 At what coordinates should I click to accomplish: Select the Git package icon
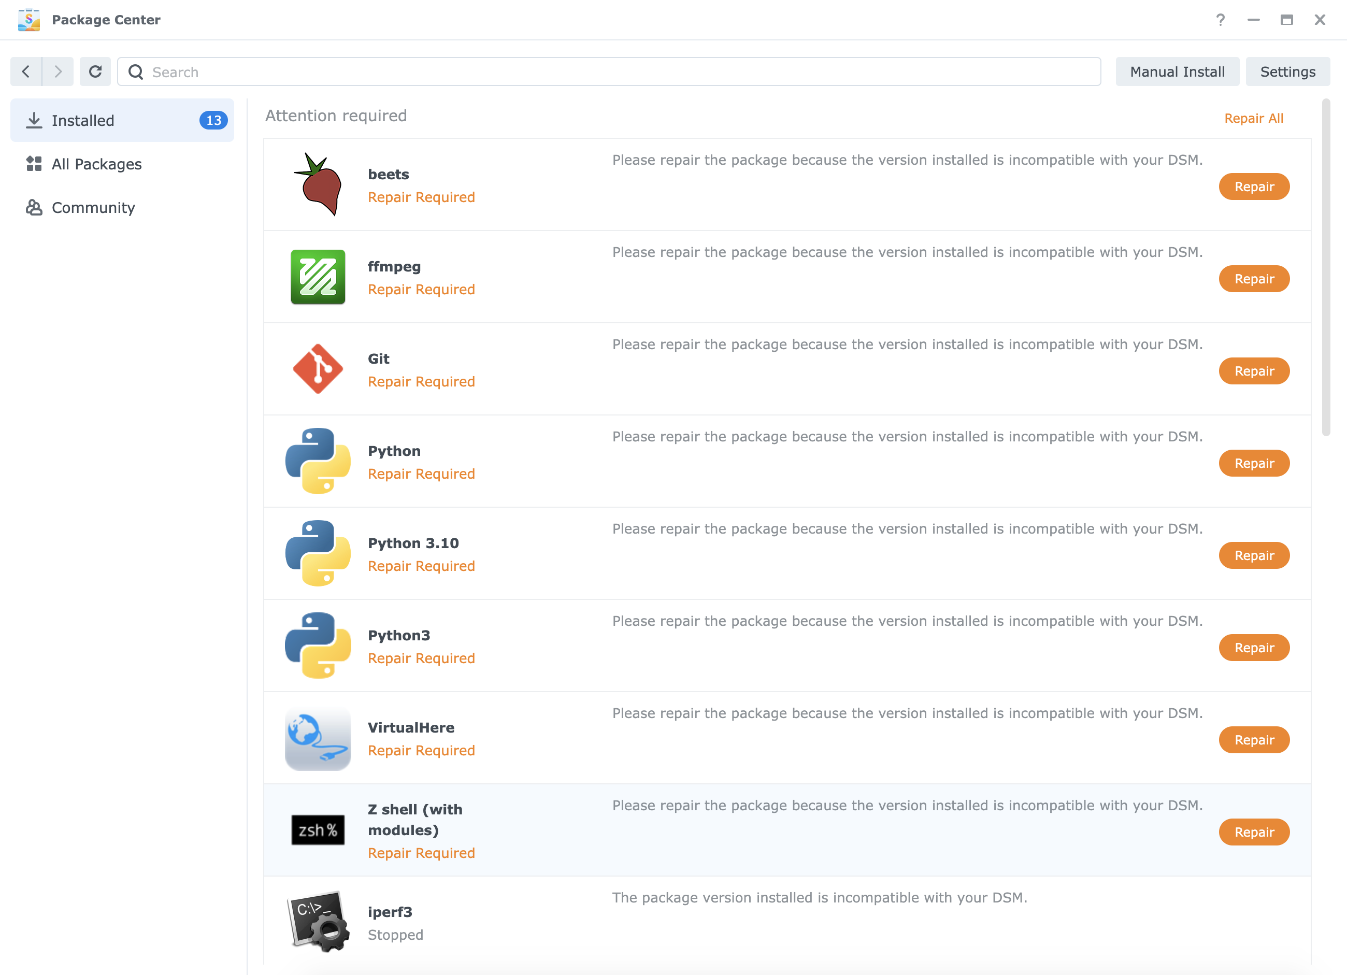(x=318, y=369)
